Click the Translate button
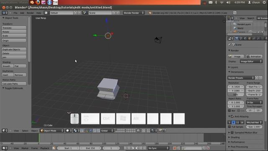268x151 pixels. pyautogui.click(x=14, y=28)
